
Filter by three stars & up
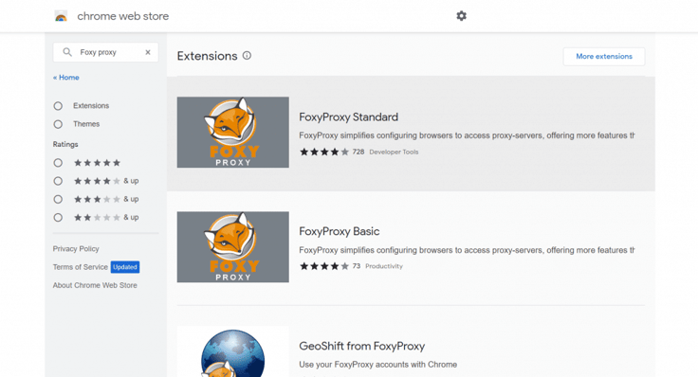click(58, 199)
